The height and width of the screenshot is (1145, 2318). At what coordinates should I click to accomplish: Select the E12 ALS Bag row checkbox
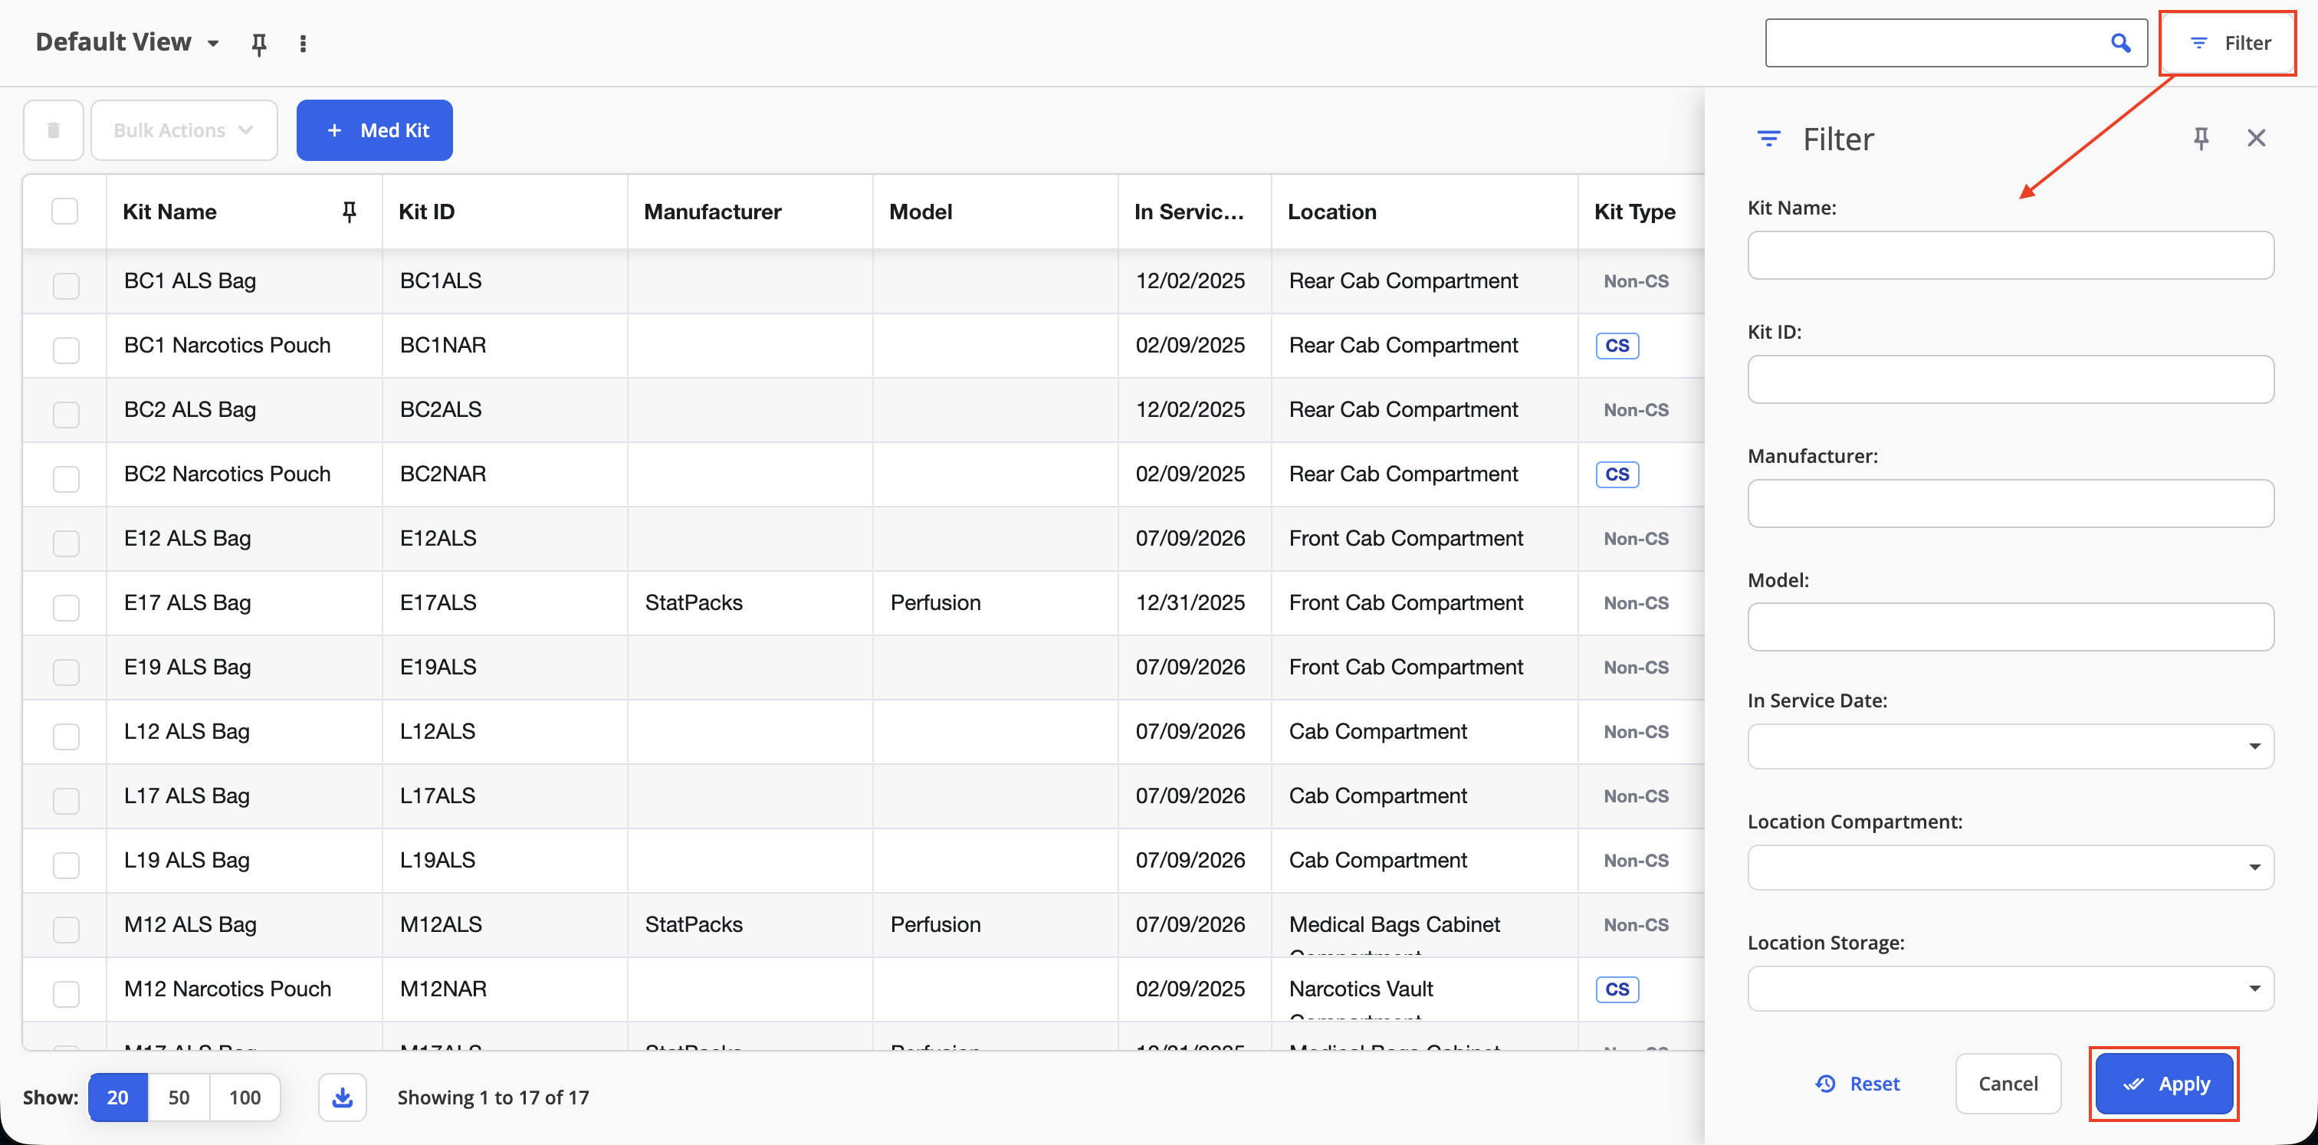66,543
